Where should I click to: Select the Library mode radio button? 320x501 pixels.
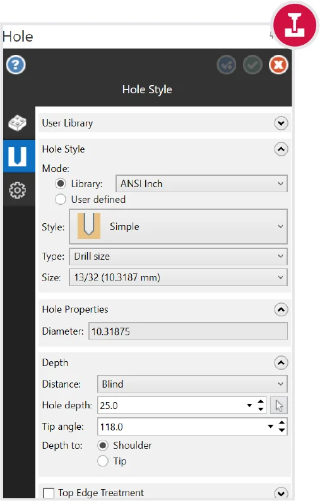coord(61,184)
